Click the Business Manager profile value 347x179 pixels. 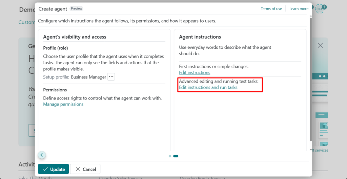click(88, 77)
